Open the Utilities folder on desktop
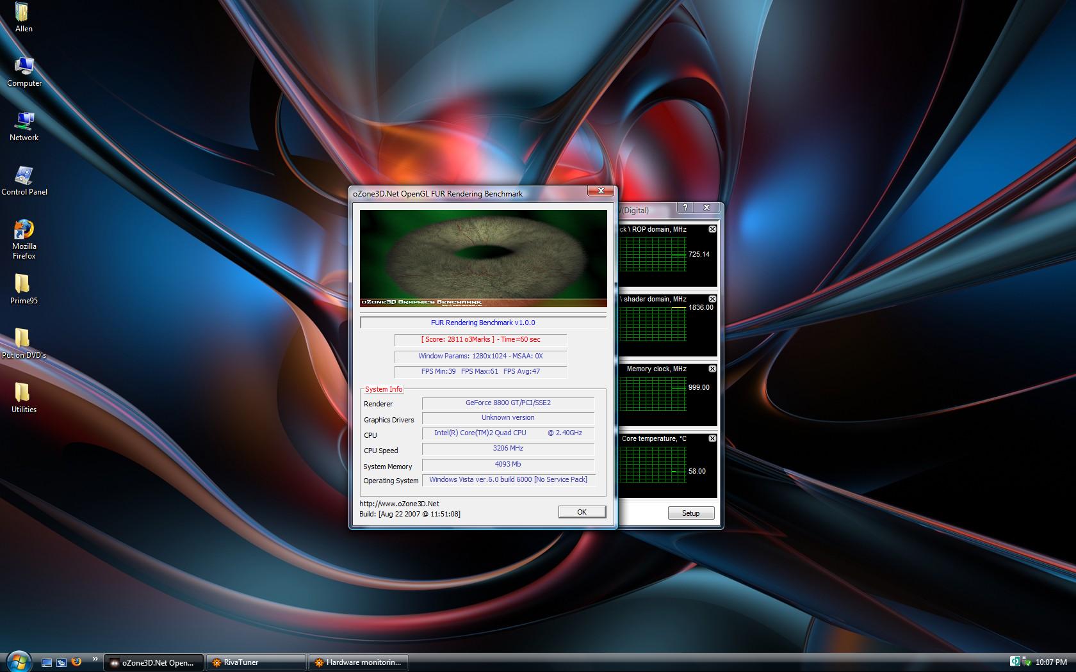The image size is (1076, 672). coord(24,398)
